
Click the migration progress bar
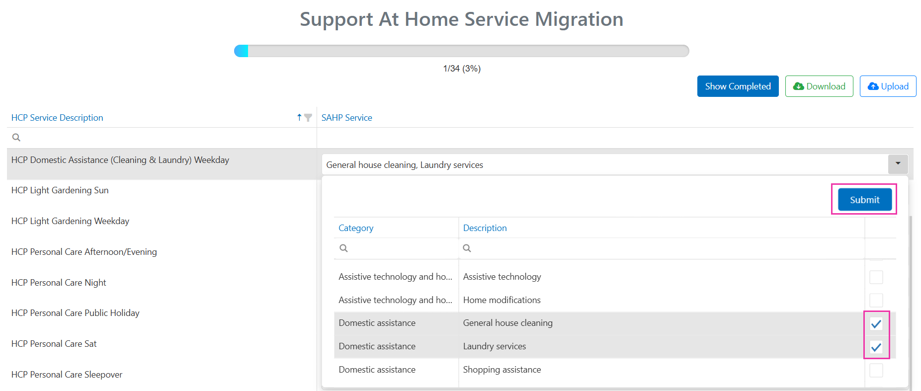pyautogui.click(x=461, y=51)
